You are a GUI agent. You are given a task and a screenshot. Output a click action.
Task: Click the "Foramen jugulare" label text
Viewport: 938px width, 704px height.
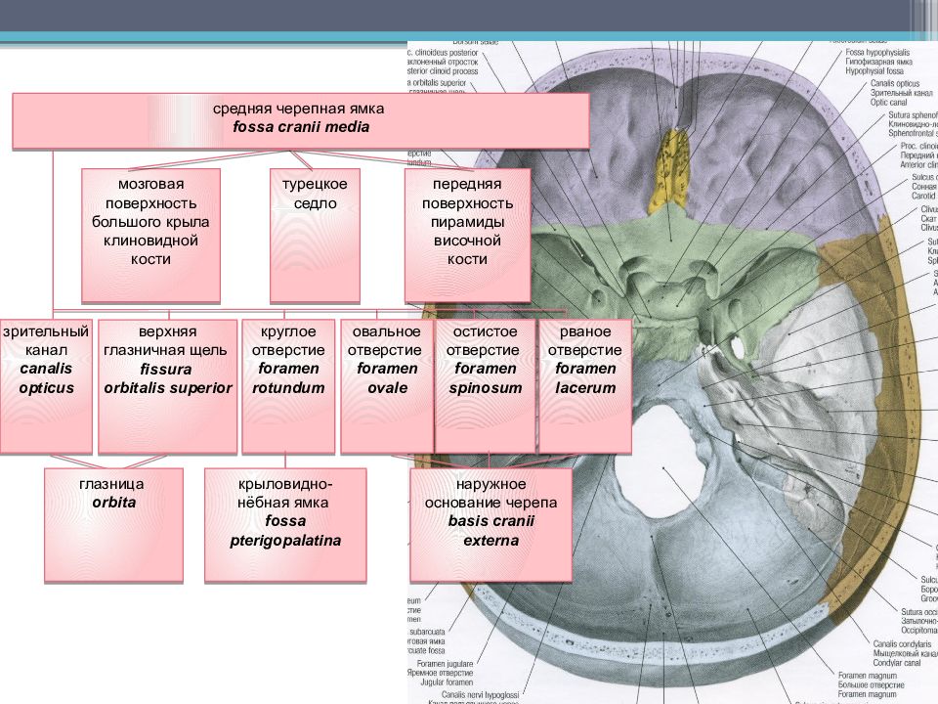446,664
